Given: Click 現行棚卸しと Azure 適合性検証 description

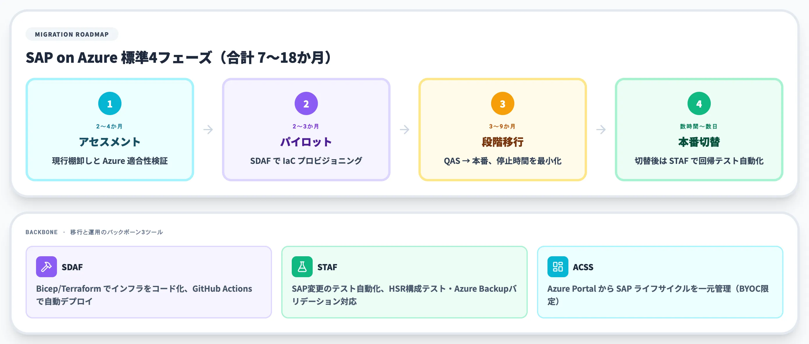Looking at the screenshot, I should pos(110,161).
